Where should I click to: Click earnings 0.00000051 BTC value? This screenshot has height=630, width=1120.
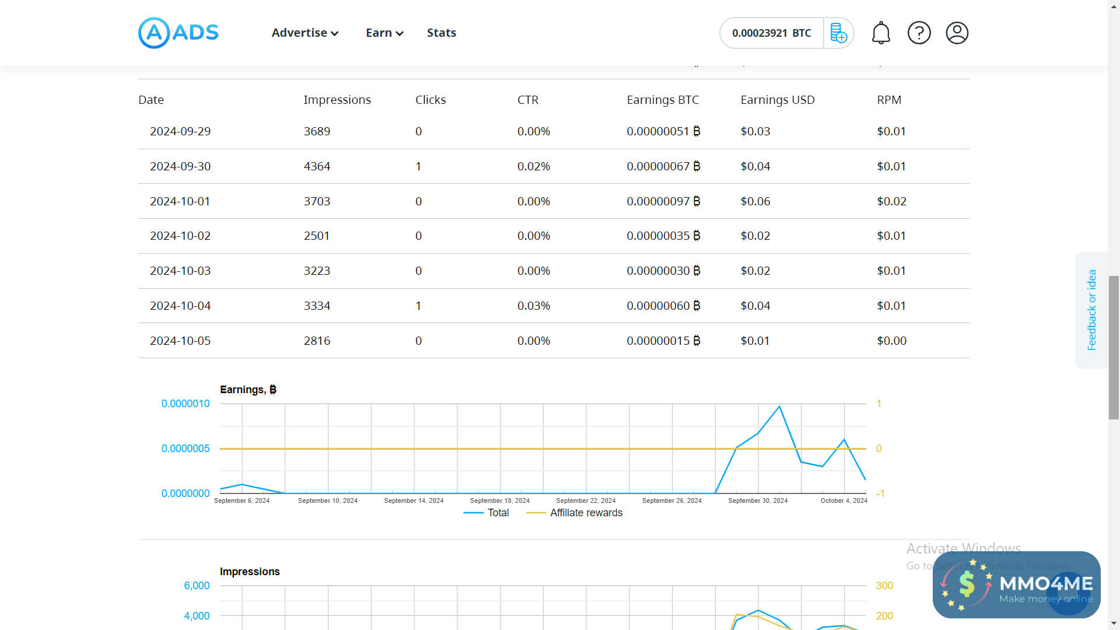663,131
